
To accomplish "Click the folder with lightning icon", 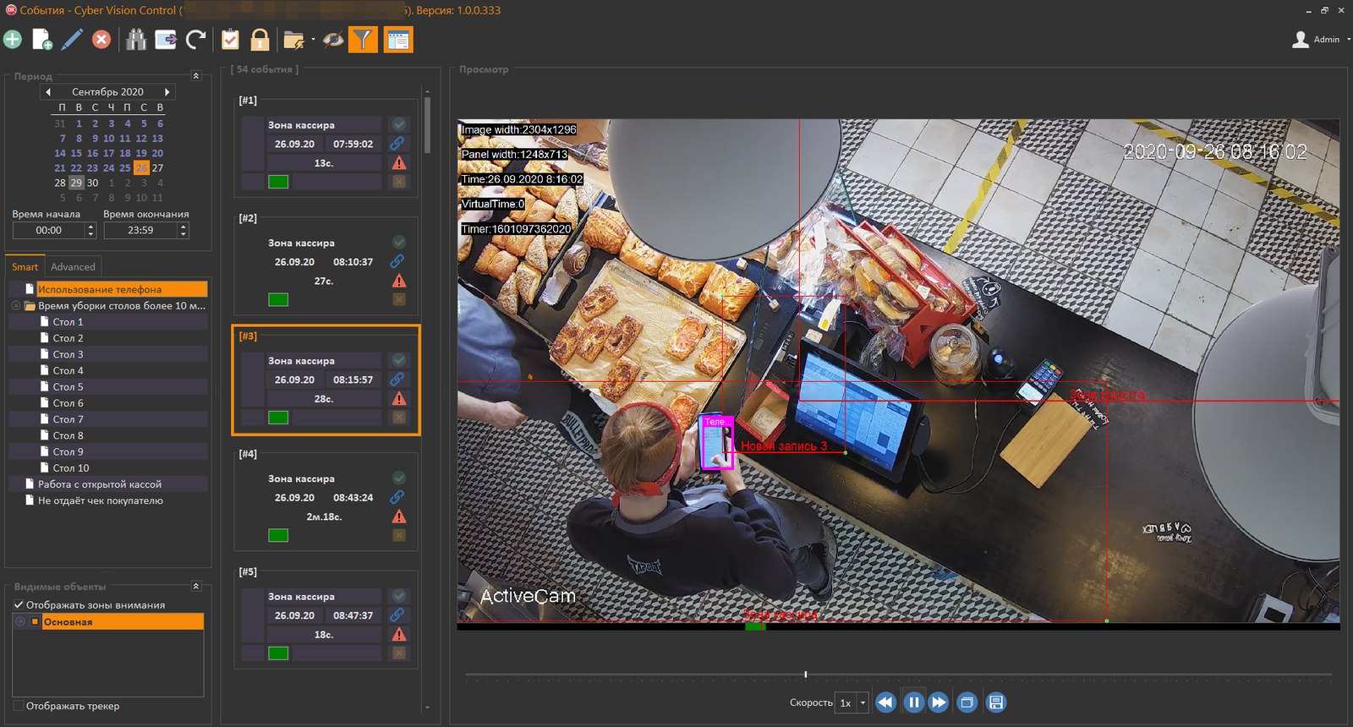I will click(294, 40).
